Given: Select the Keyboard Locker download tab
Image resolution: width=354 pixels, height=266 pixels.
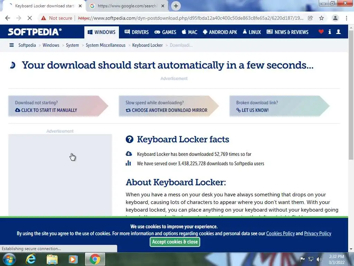Looking at the screenshot, I should coord(44,6).
